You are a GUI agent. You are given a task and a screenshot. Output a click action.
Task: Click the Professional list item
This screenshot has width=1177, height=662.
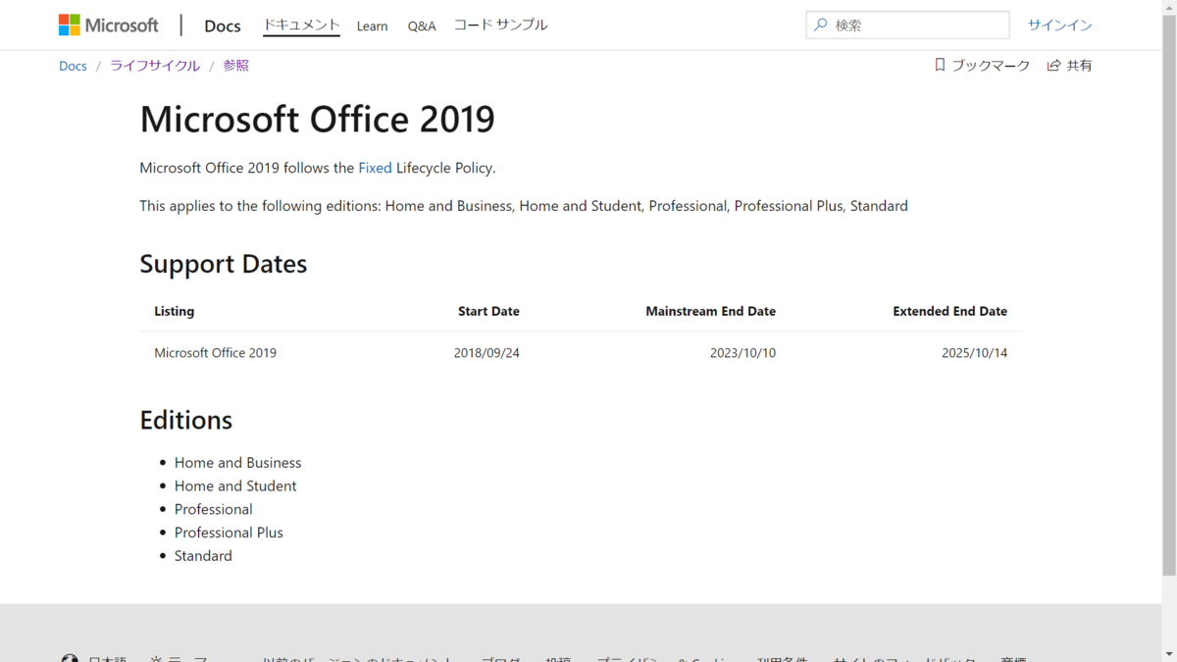click(214, 510)
